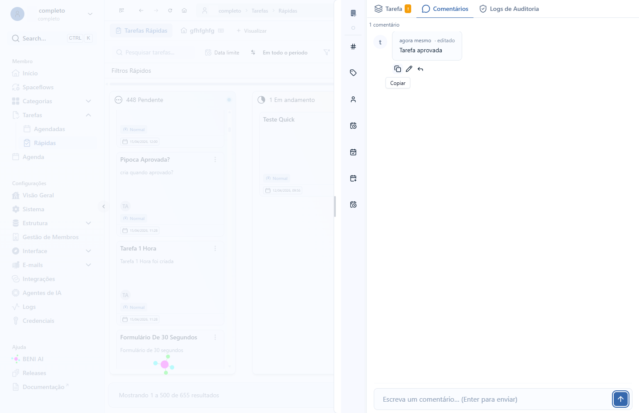Select the Comentários tab
This screenshot has height=413, width=639.
point(445,9)
